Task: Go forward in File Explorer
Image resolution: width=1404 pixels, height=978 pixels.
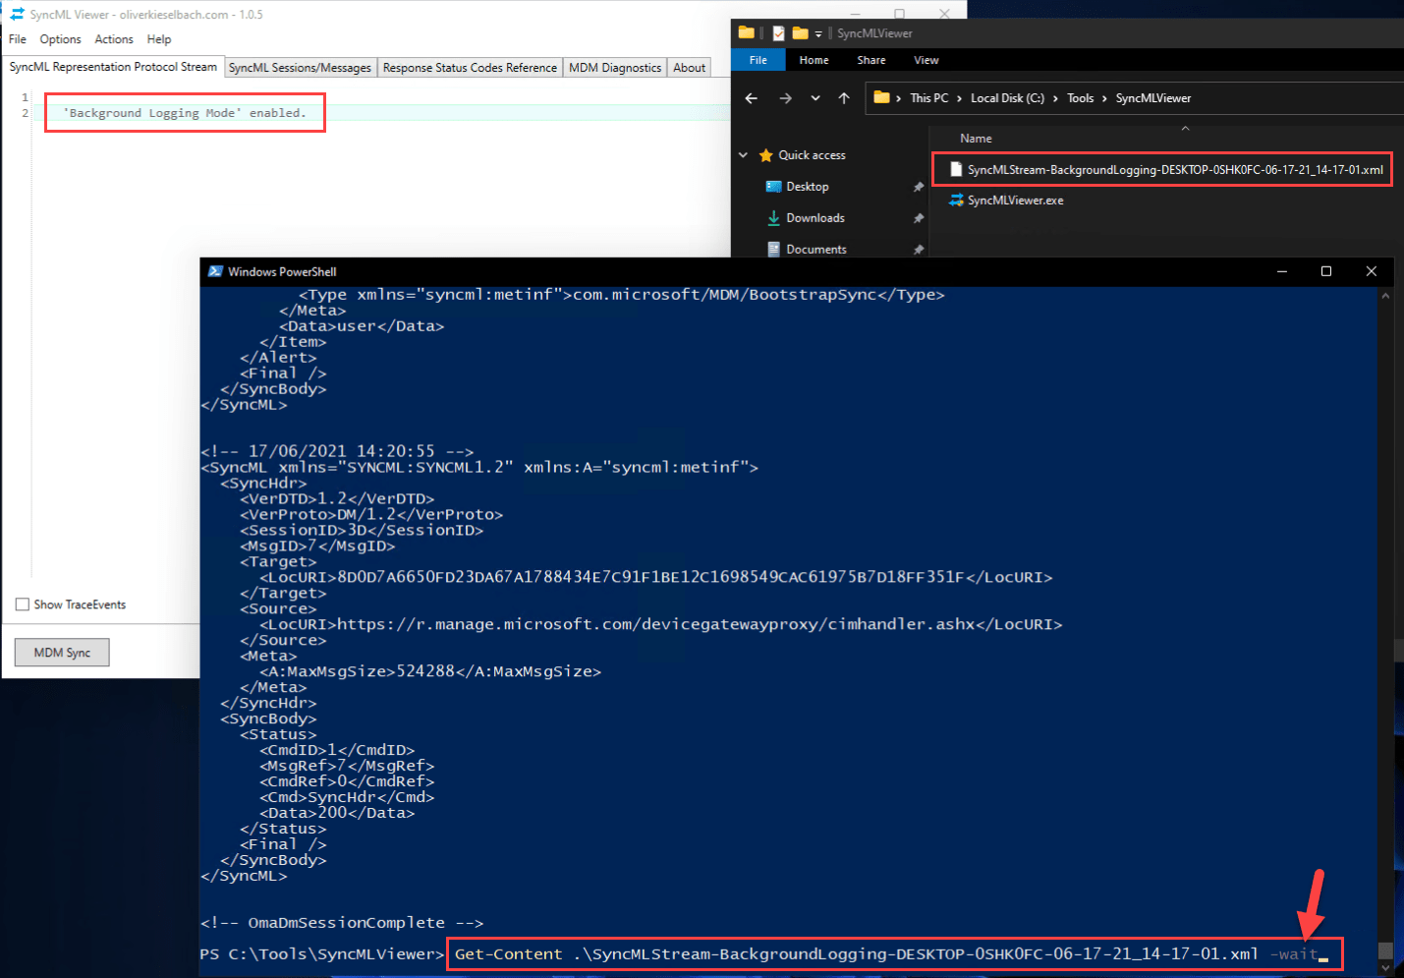Action: (x=785, y=98)
